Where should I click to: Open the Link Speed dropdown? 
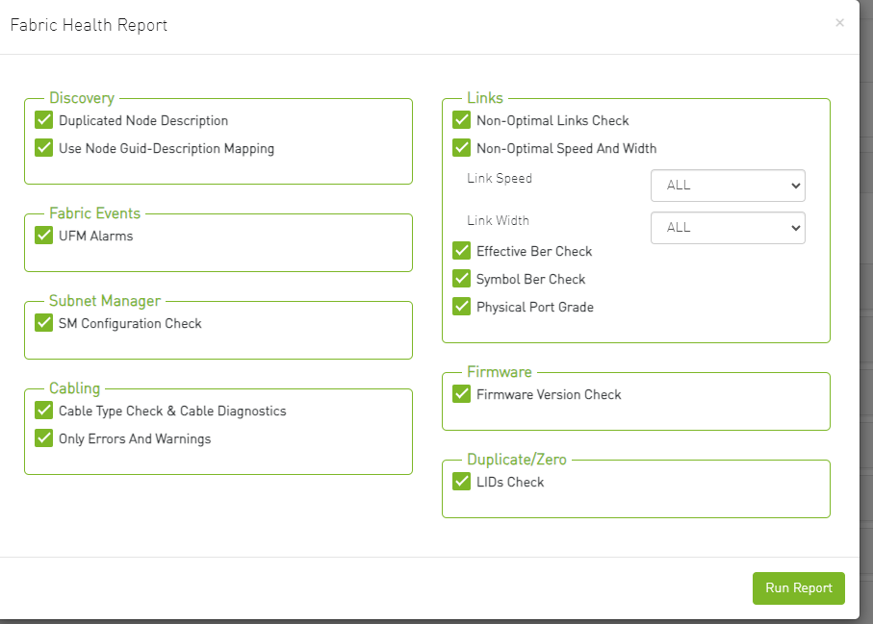coord(728,186)
